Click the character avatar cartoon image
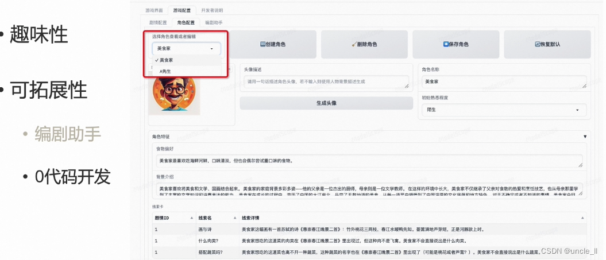 (x=174, y=95)
